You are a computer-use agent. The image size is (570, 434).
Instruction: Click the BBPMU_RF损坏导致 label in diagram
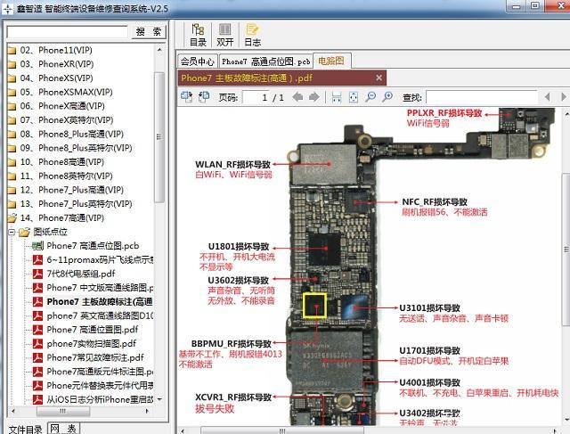point(232,344)
